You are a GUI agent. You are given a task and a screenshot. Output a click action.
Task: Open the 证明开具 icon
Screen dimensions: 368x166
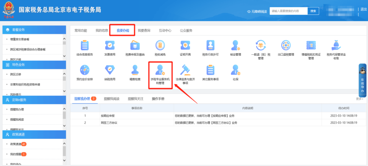click(x=185, y=46)
